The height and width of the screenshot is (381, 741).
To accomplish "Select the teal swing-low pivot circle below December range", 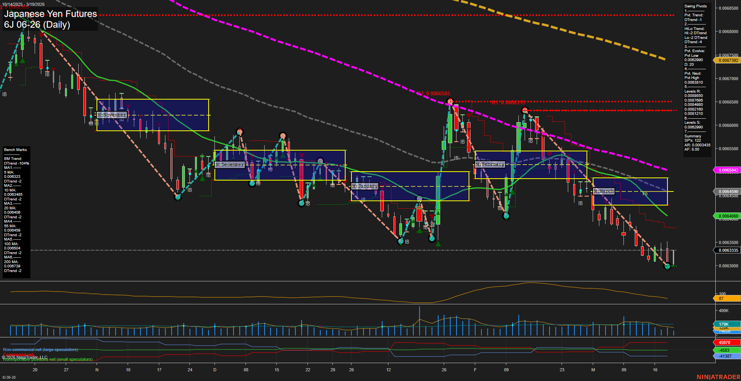I will pos(302,202).
